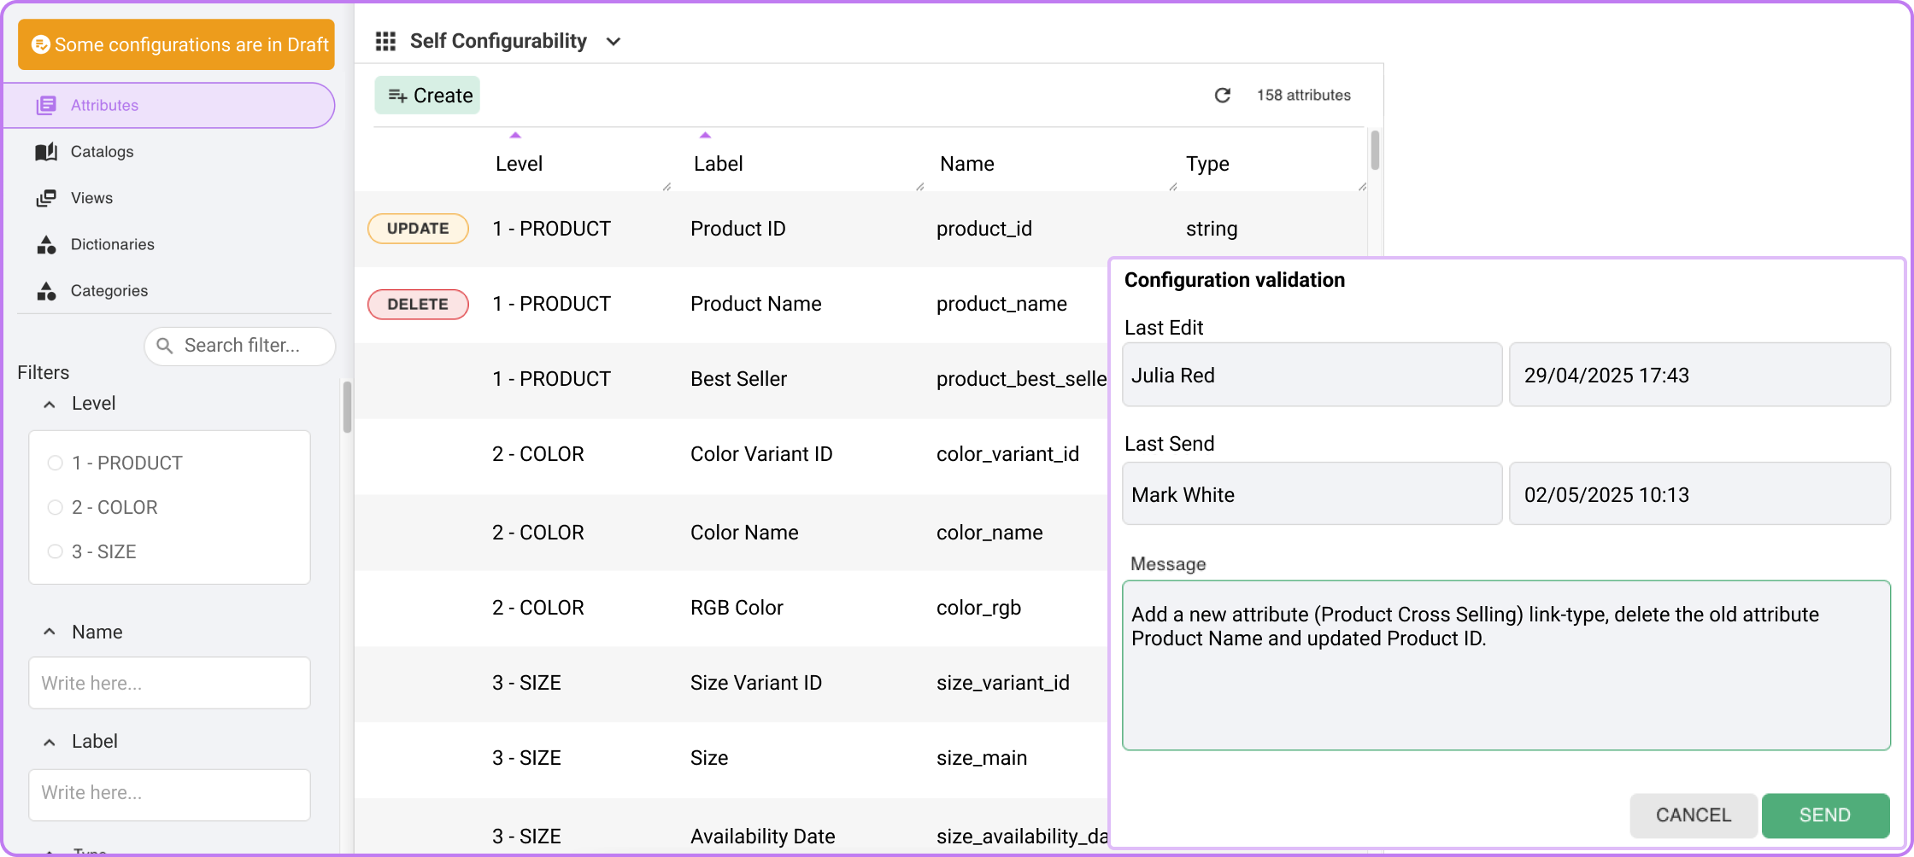
Task: Select the Availability Date row label
Action: (x=762, y=837)
